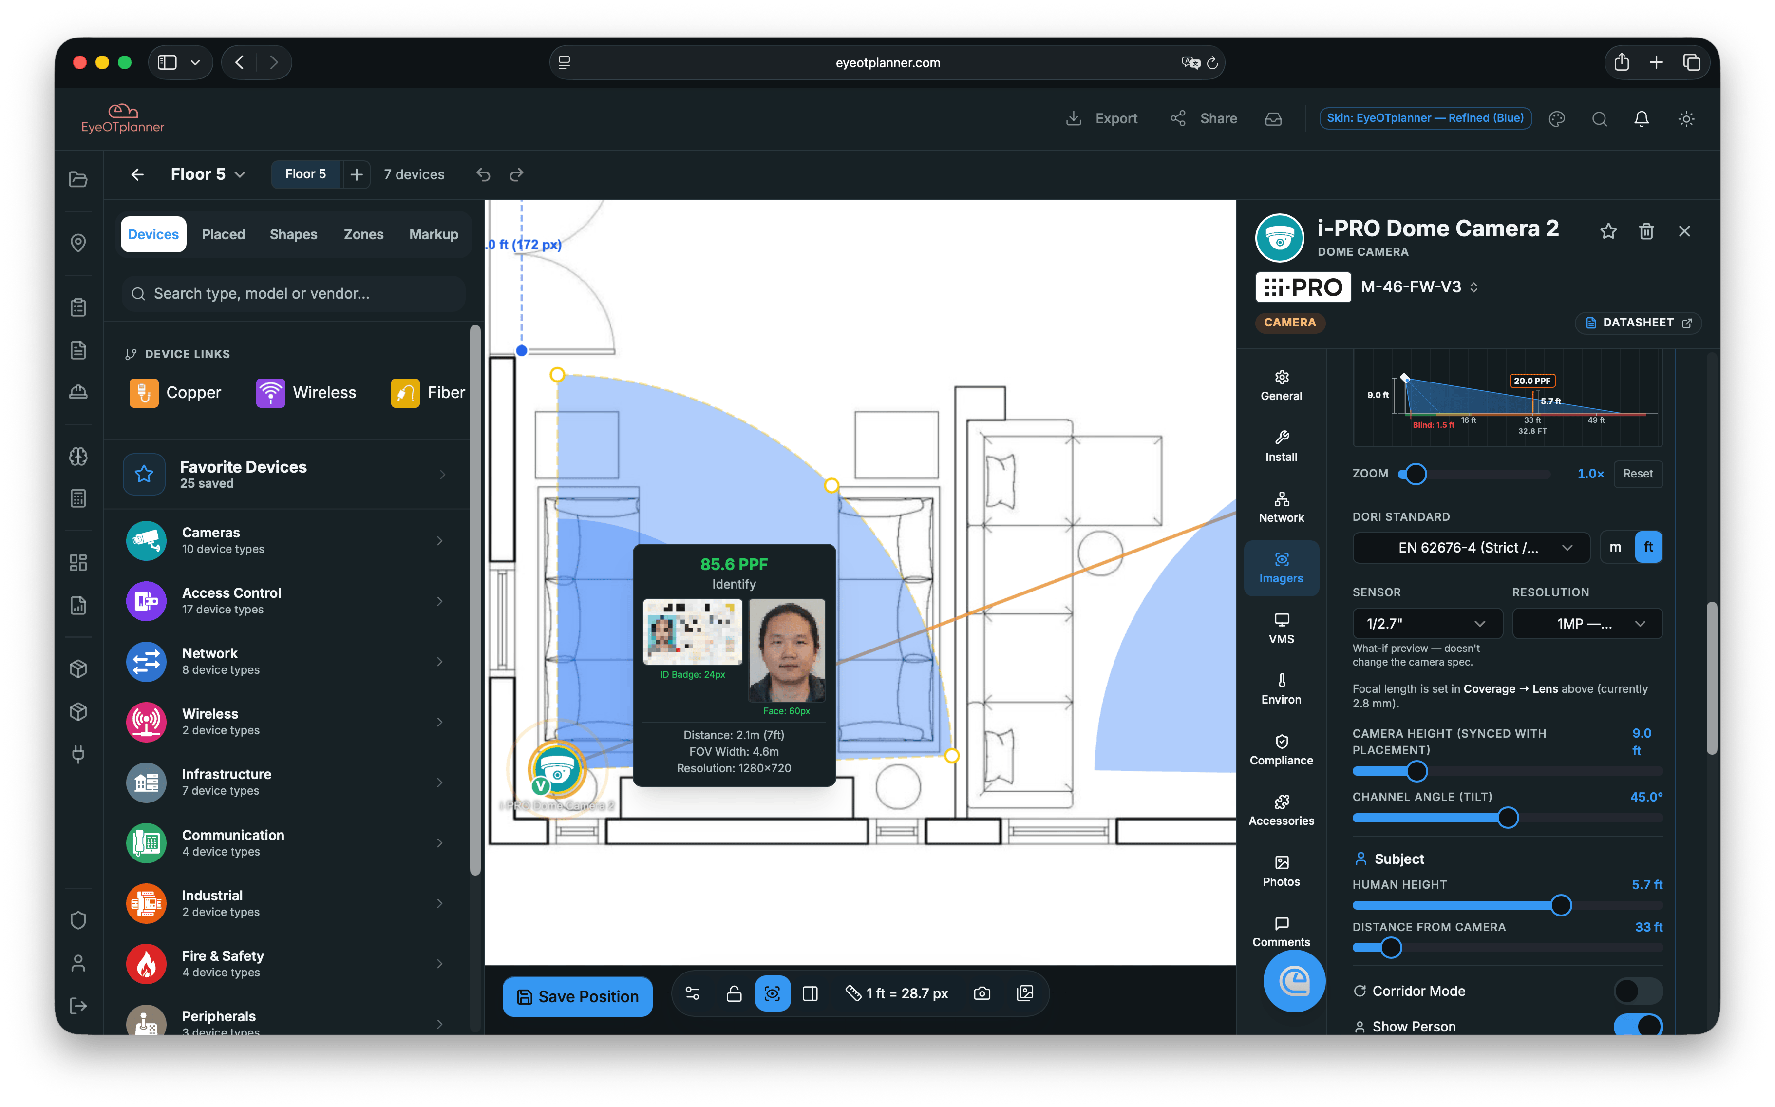Click the Channel Angle tilt slider

1507,818
